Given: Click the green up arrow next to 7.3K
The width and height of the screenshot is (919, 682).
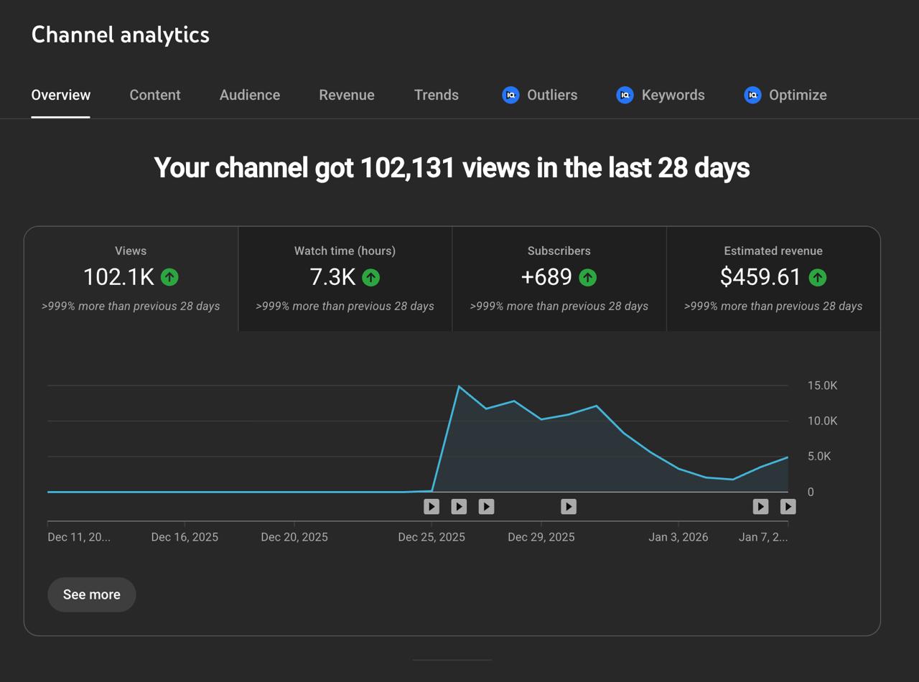Looking at the screenshot, I should click(x=370, y=277).
